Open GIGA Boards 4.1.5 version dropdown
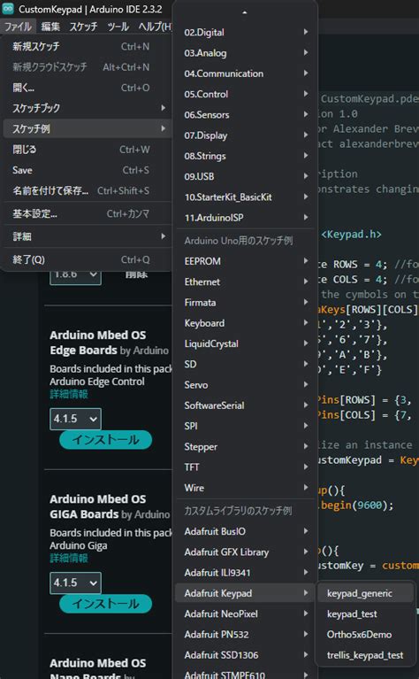Image resolution: width=419 pixels, height=679 pixels. (x=76, y=583)
